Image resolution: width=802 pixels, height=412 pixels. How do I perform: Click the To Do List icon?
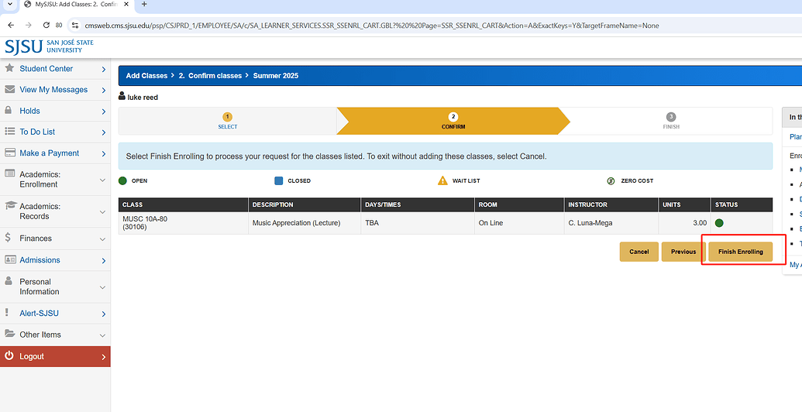pyautogui.click(x=10, y=132)
